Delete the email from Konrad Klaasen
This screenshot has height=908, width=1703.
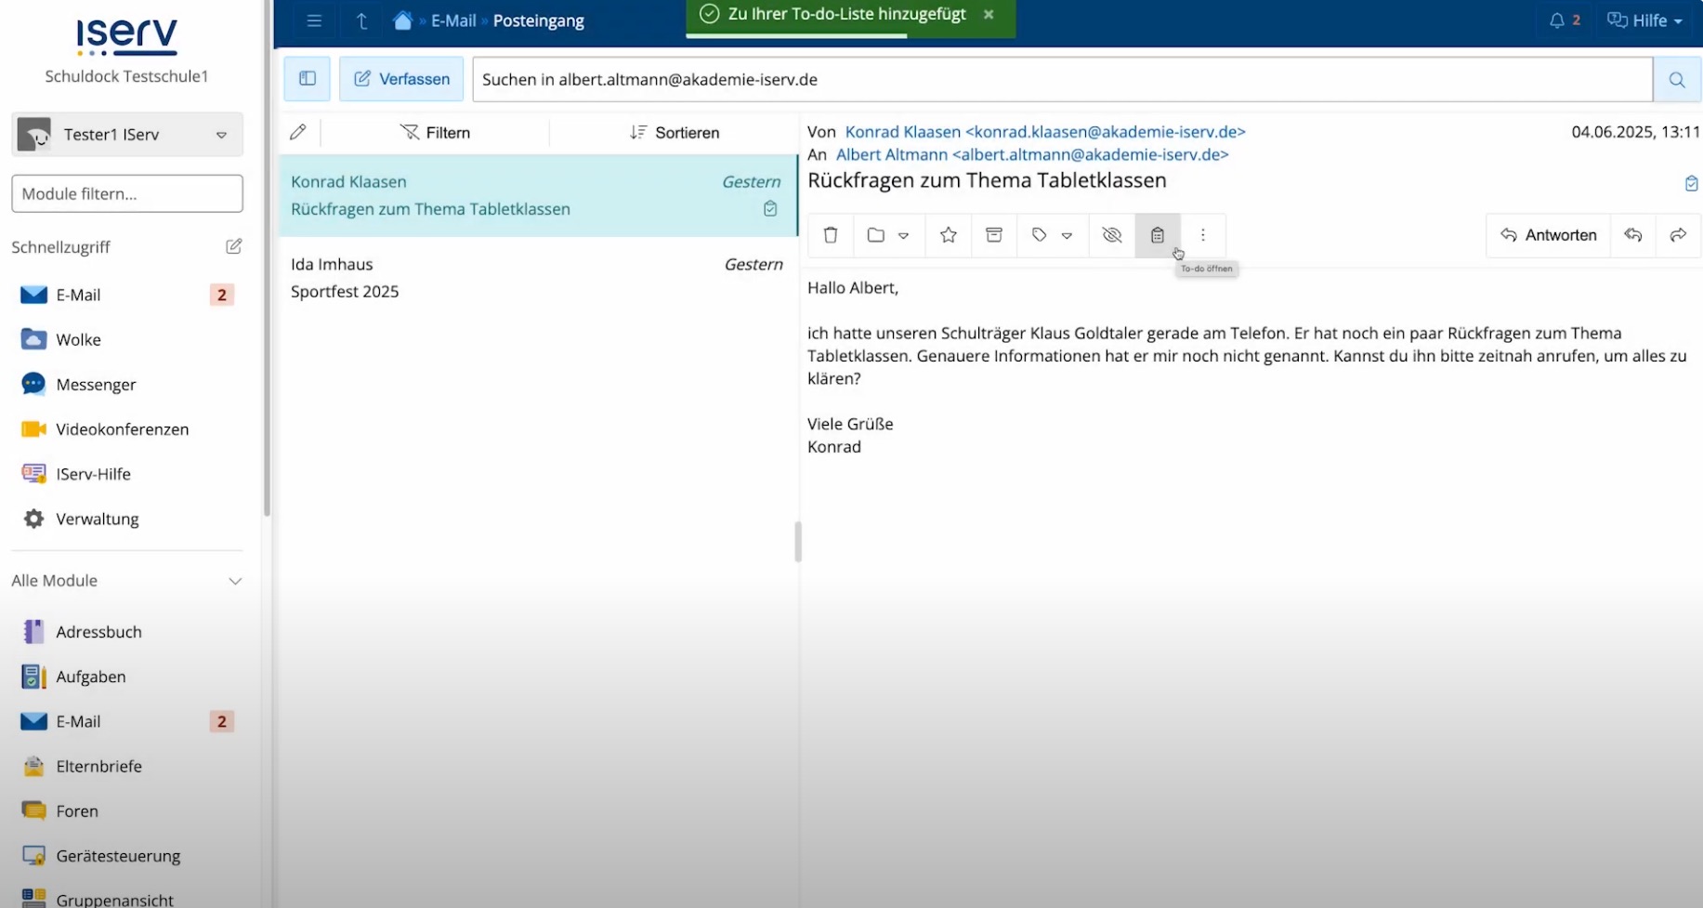click(830, 235)
